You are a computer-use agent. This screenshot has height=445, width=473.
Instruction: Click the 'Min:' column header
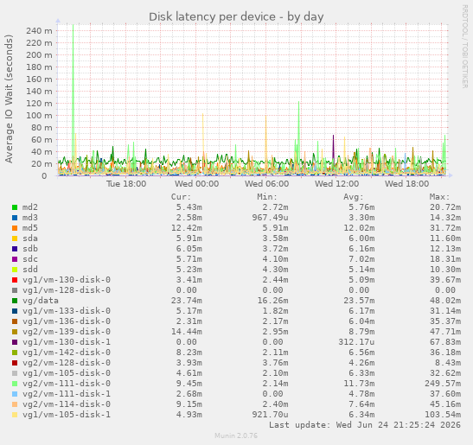[x=267, y=197]
